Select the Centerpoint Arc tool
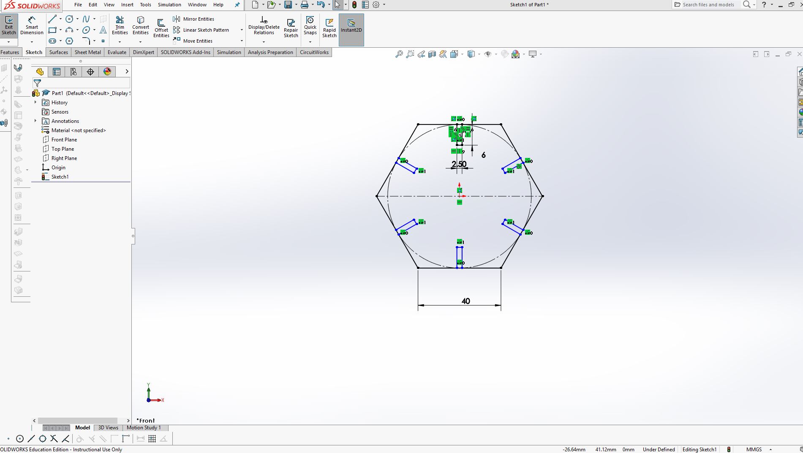This screenshot has height=453, width=803. (x=70, y=30)
